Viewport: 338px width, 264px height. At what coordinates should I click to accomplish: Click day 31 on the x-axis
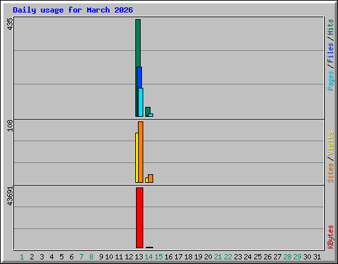pos(317,257)
